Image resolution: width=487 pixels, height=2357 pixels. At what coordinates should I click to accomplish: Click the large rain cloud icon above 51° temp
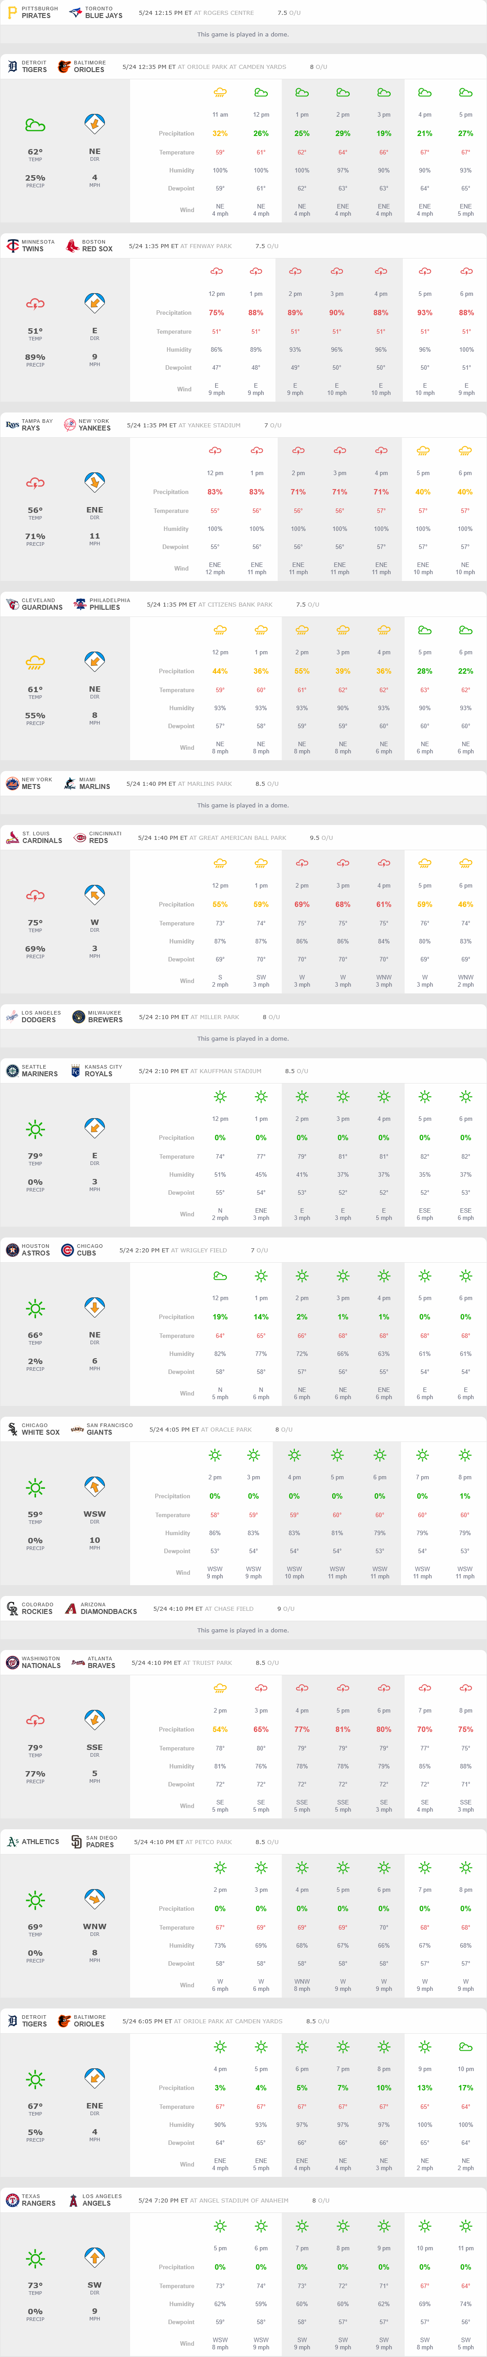click(x=35, y=304)
